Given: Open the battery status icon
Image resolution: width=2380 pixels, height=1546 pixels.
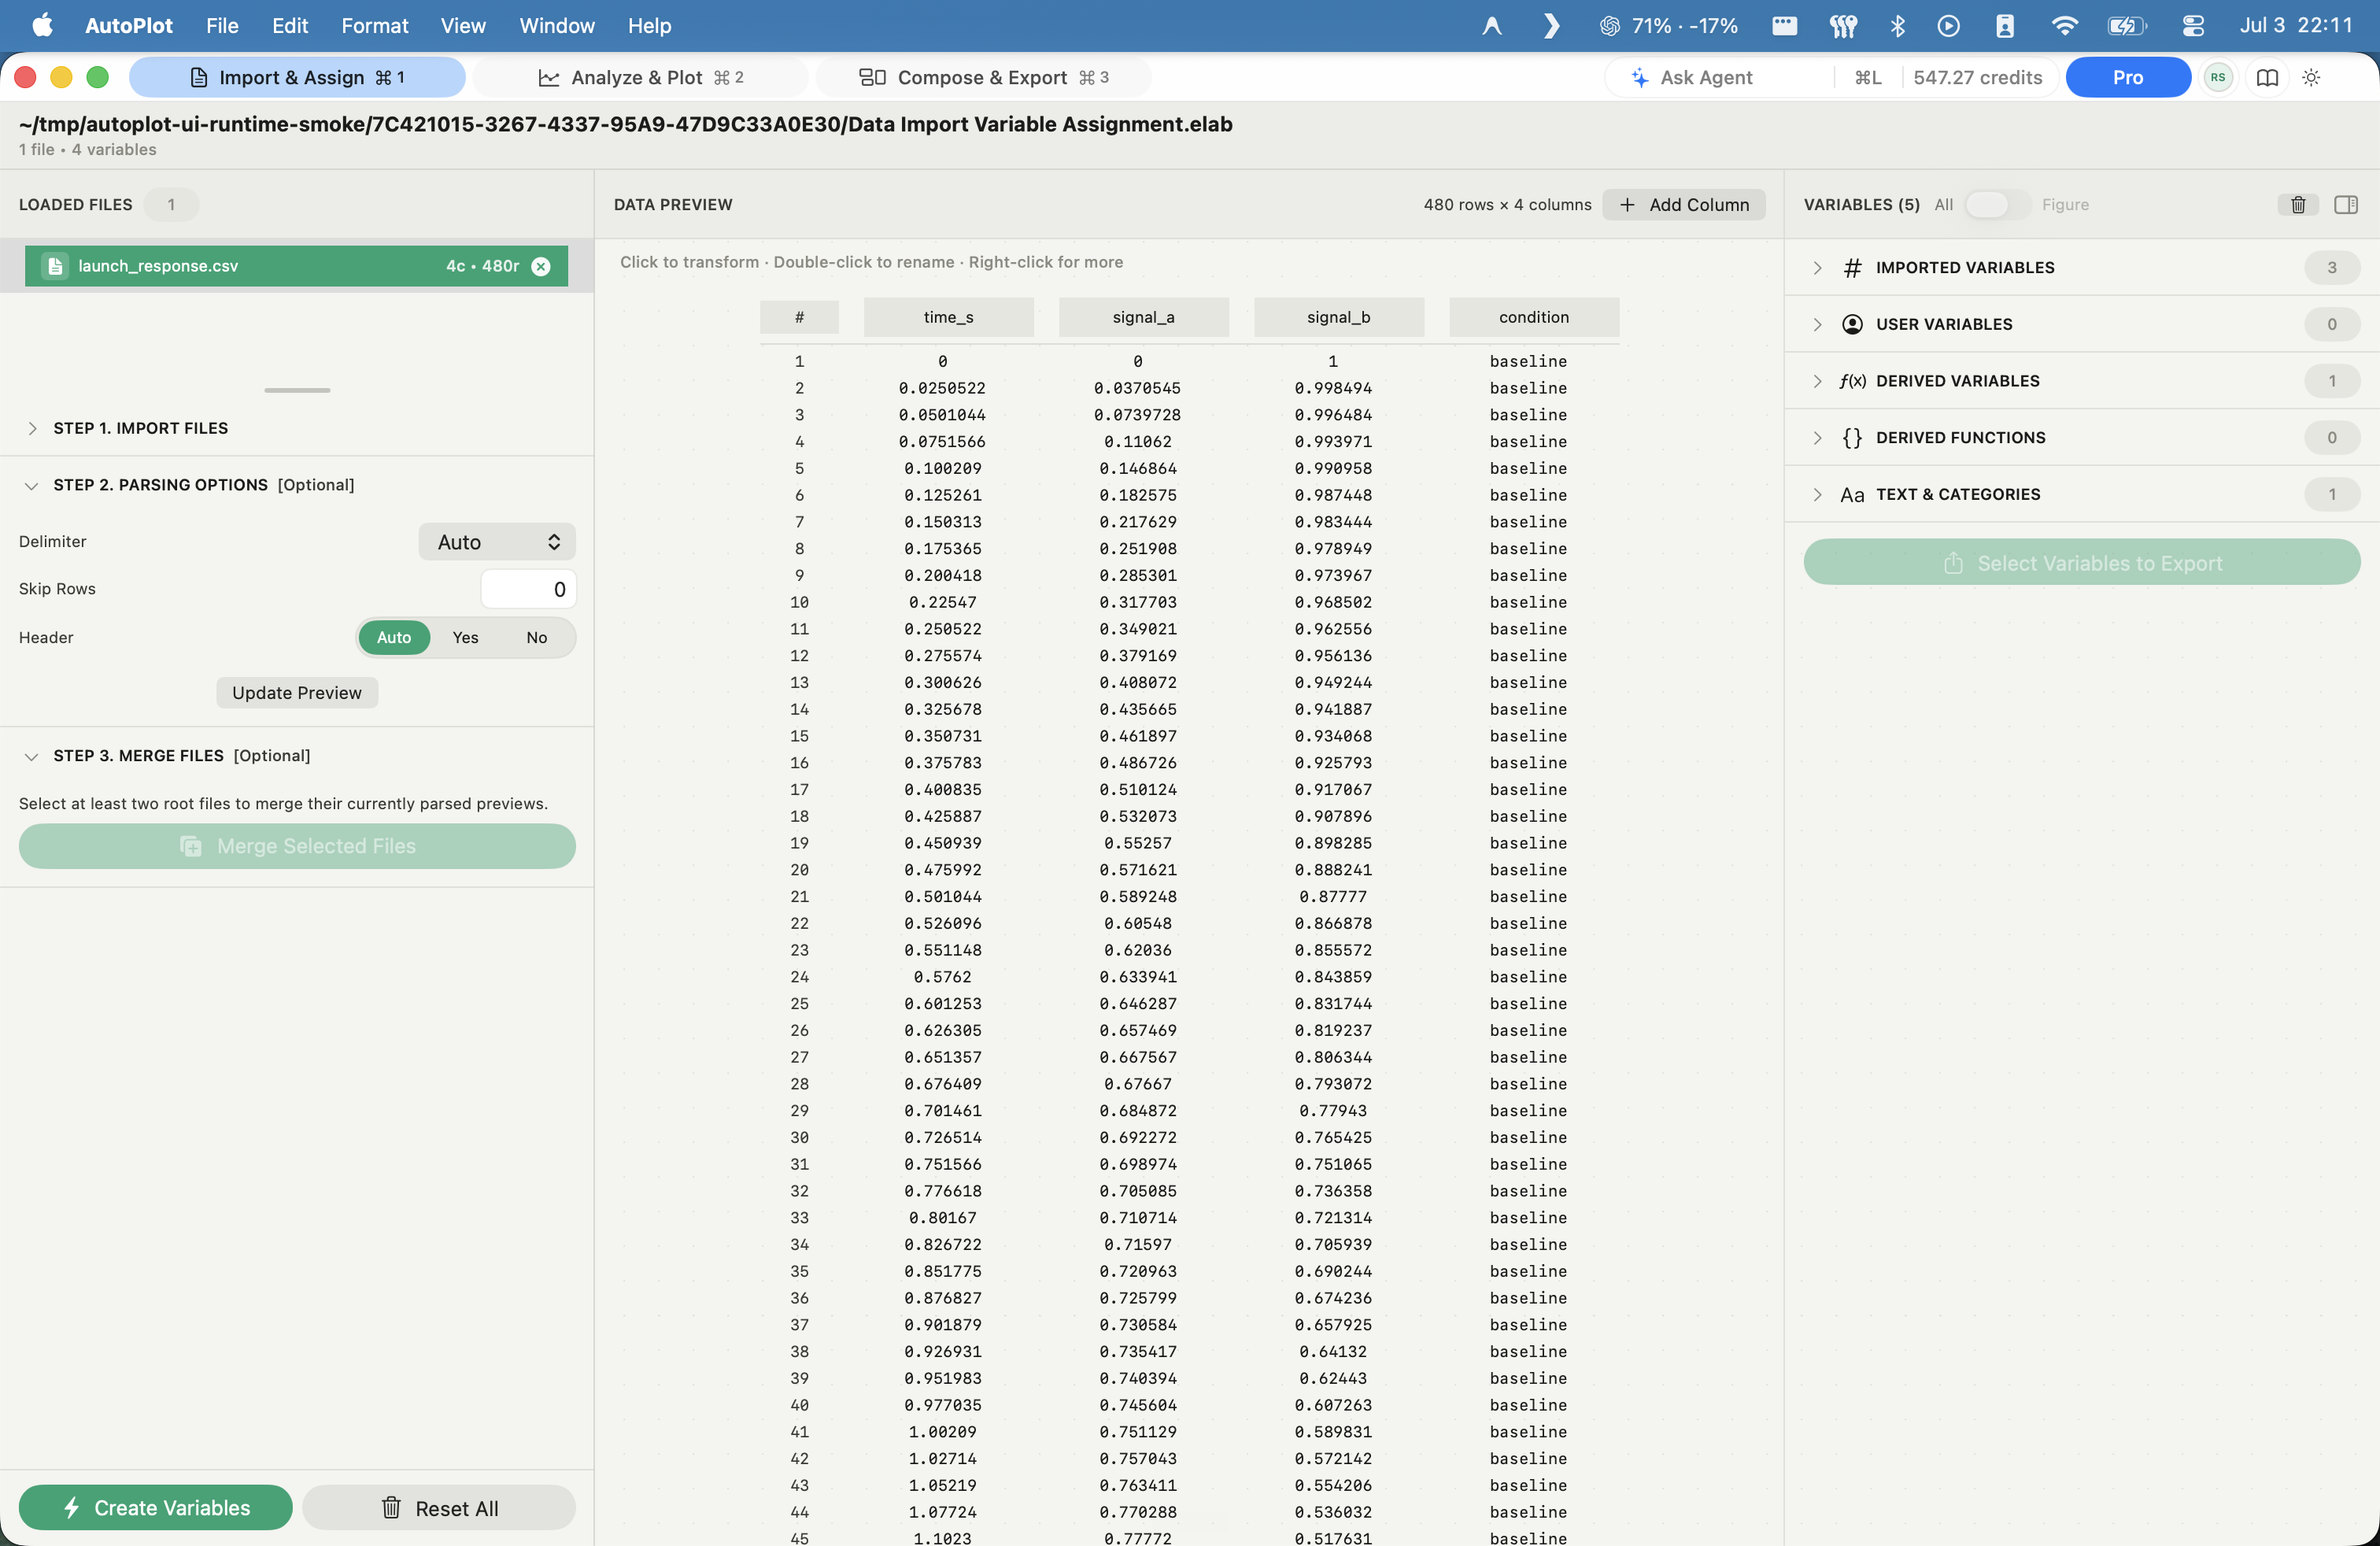Looking at the screenshot, I should click(2126, 26).
